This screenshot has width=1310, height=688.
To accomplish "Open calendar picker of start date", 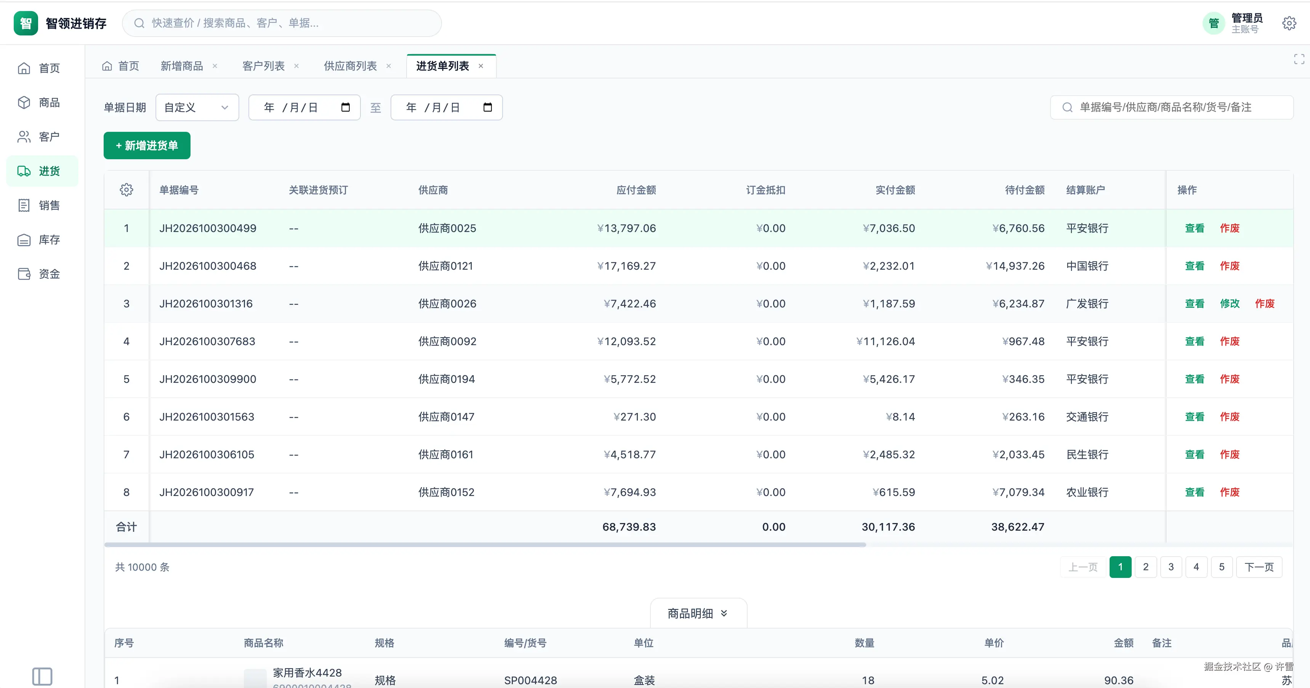I will [345, 107].
